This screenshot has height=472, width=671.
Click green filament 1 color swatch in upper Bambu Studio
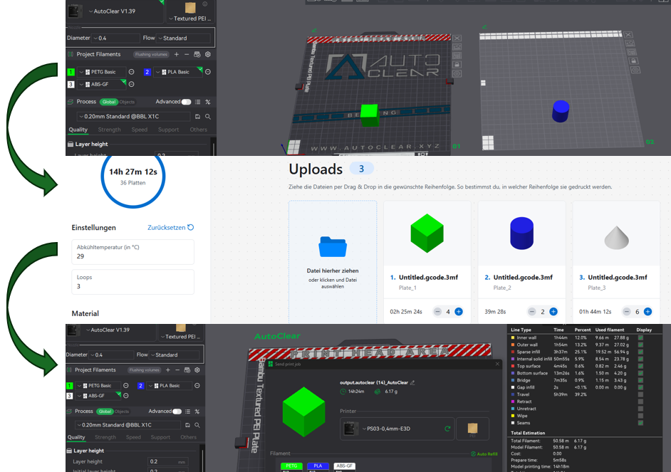(x=71, y=72)
